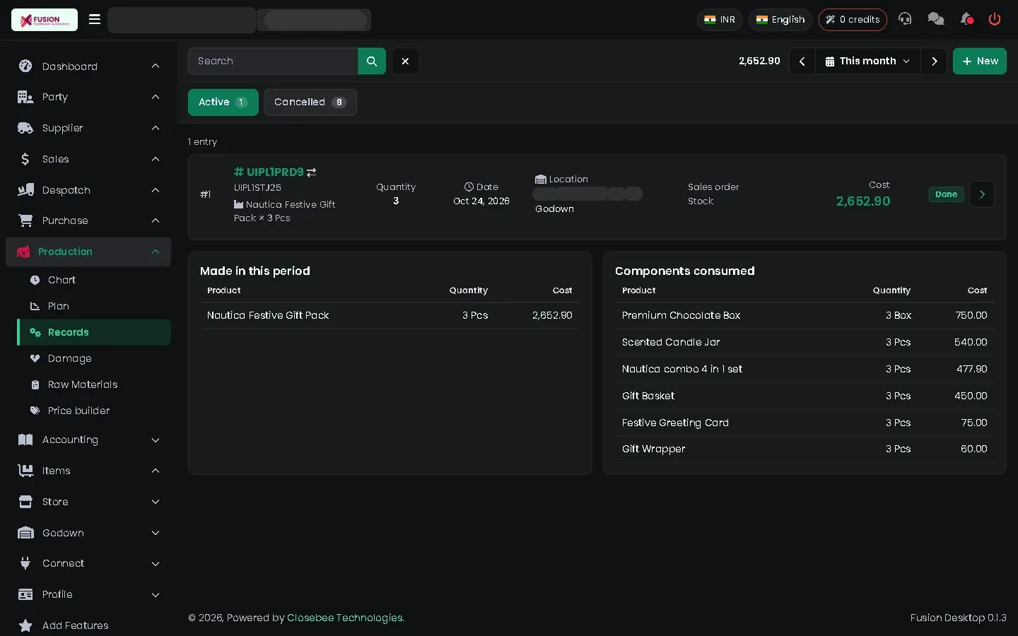Click the New button
Screen dimensions: 1018x636
[979, 61]
